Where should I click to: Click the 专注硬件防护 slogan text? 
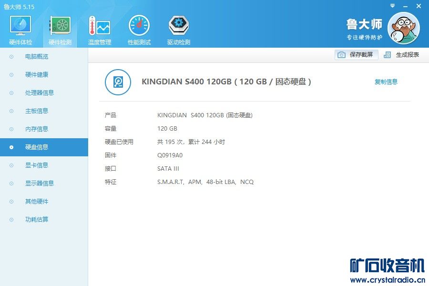tap(365, 37)
